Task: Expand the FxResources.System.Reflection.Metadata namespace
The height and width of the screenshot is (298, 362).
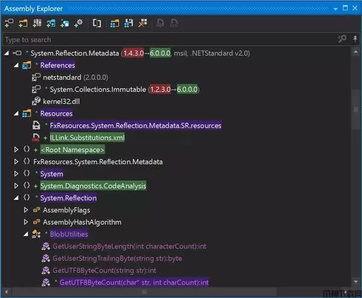Action: tap(16, 162)
